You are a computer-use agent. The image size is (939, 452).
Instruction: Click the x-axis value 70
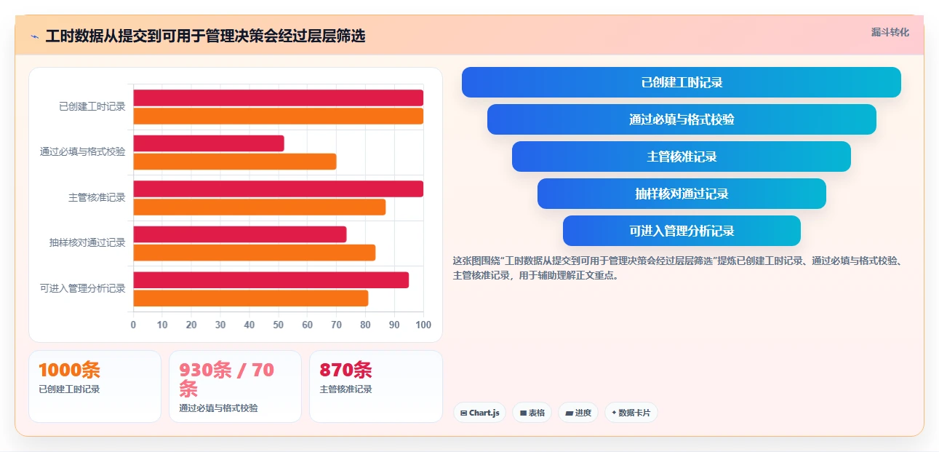(337, 325)
